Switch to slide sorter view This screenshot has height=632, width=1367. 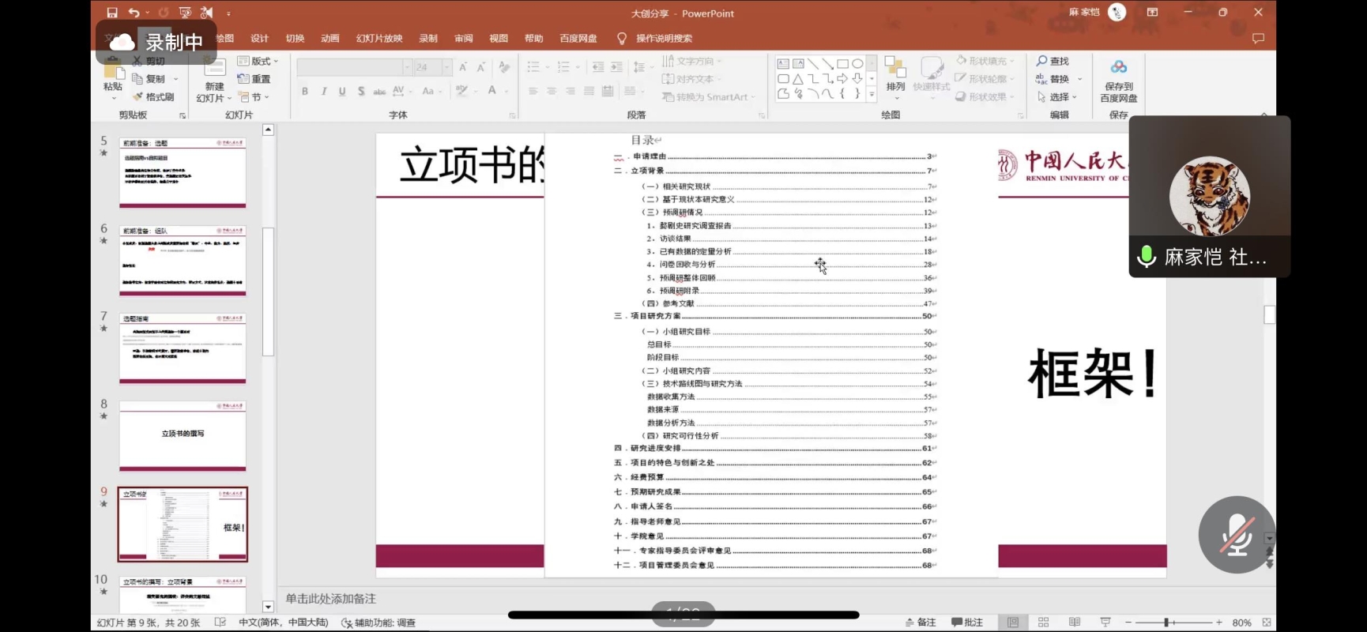1043,623
